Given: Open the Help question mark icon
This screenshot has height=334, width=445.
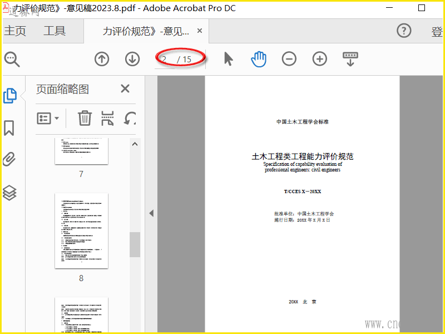Looking at the screenshot, I should [404, 31].
